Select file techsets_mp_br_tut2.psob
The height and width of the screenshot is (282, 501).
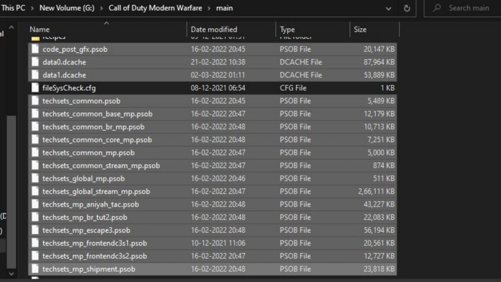tap(85, 217)
